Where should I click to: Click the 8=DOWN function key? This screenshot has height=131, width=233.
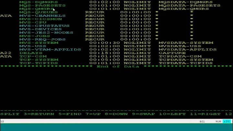click(116, 114)
